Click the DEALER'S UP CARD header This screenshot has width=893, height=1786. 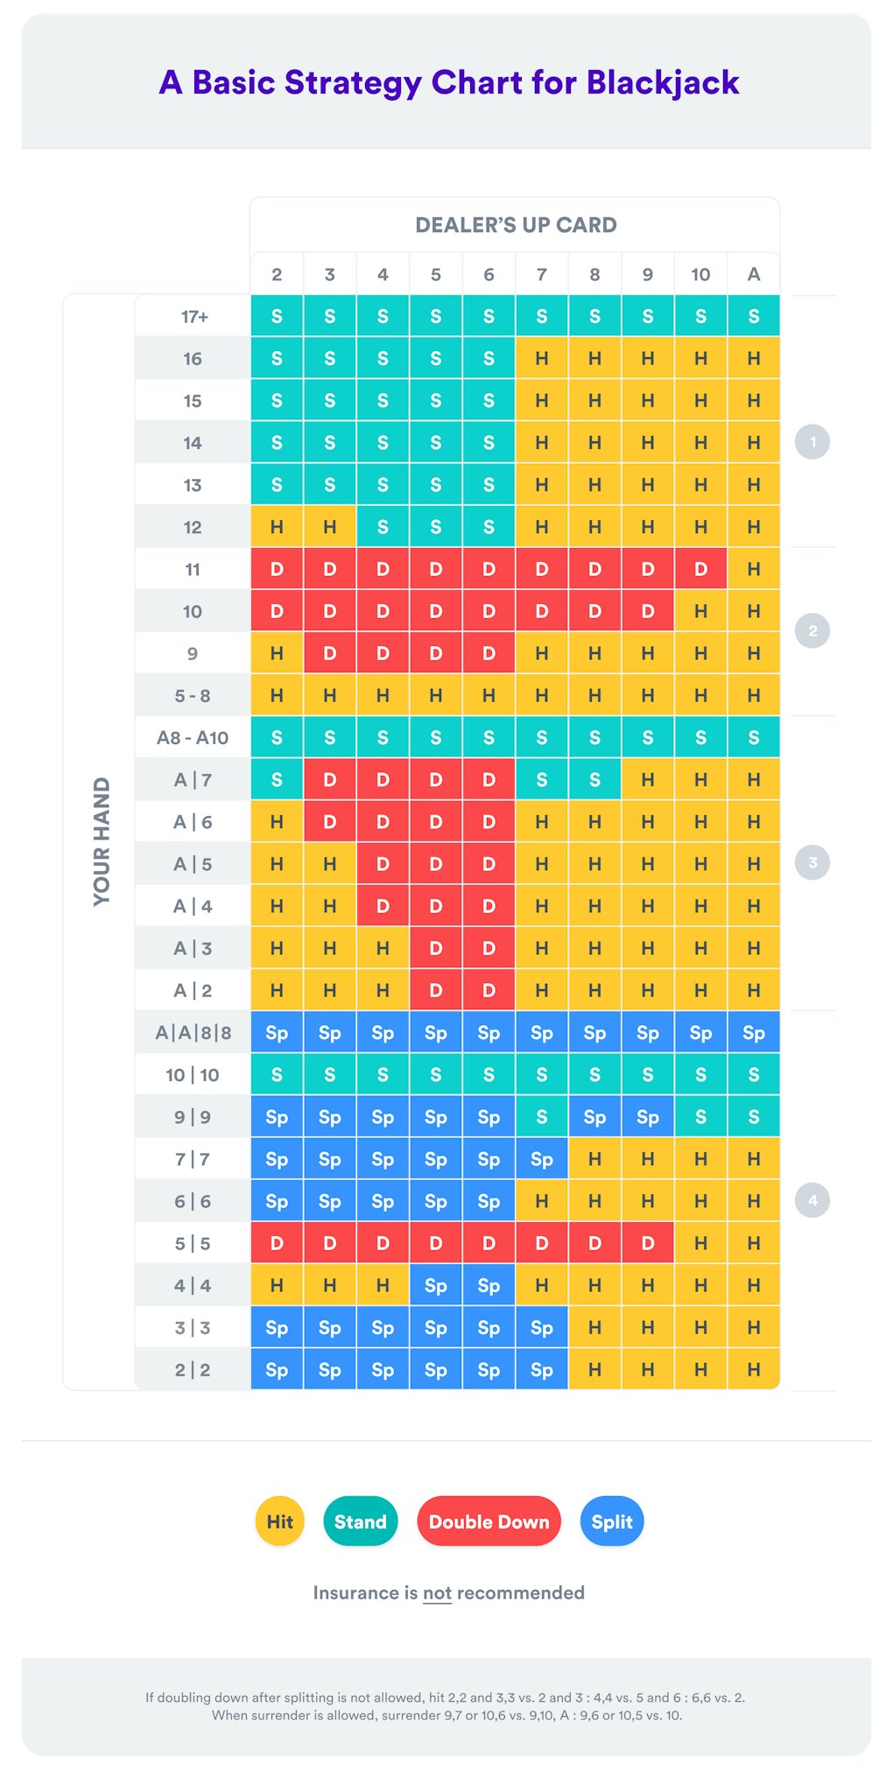coord(516,225)
